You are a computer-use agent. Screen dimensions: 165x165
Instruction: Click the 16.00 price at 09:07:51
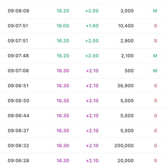click(63, 26)
